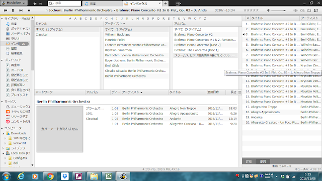This screenshot has width=322, height=181.
Task: Open the 詳細 tab in right panel
Action: 249,161
